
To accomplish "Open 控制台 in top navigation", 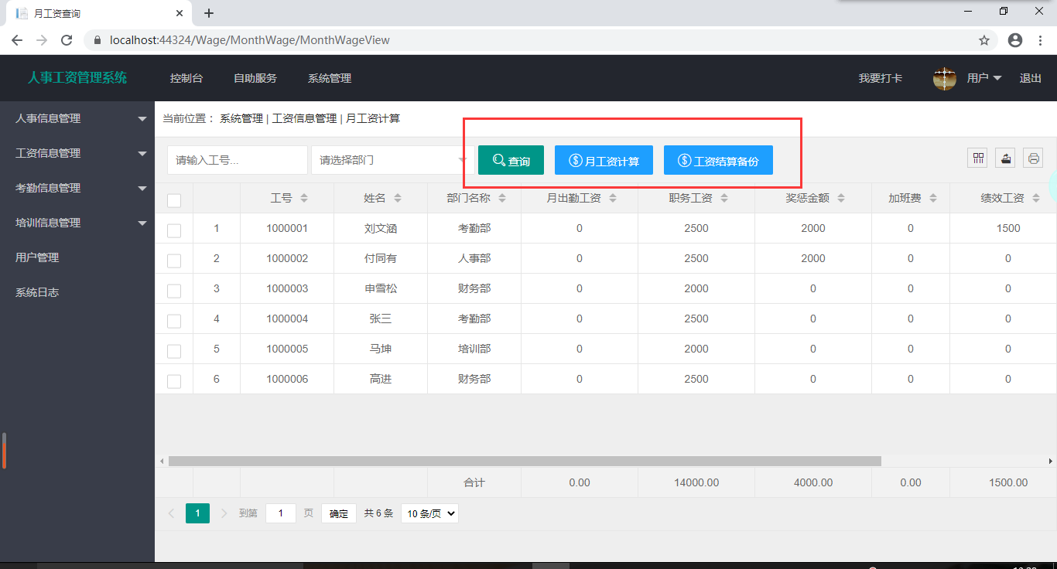I will pyautogui.click(x=186, y=78).
